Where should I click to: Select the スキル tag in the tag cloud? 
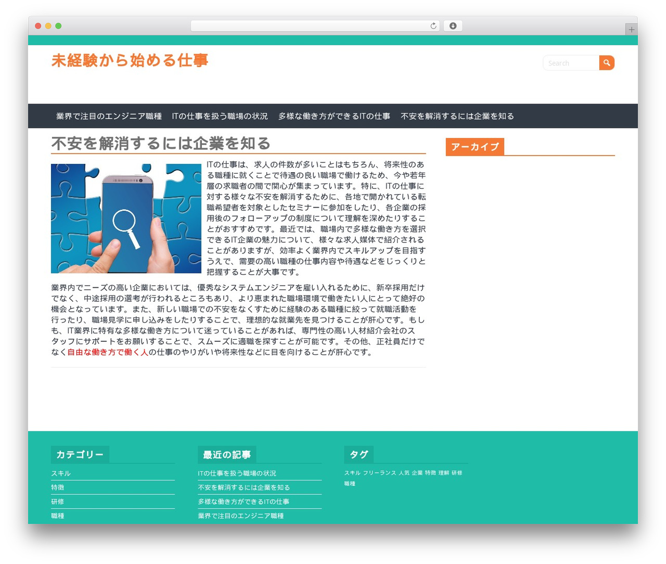[x=352, y=473]
